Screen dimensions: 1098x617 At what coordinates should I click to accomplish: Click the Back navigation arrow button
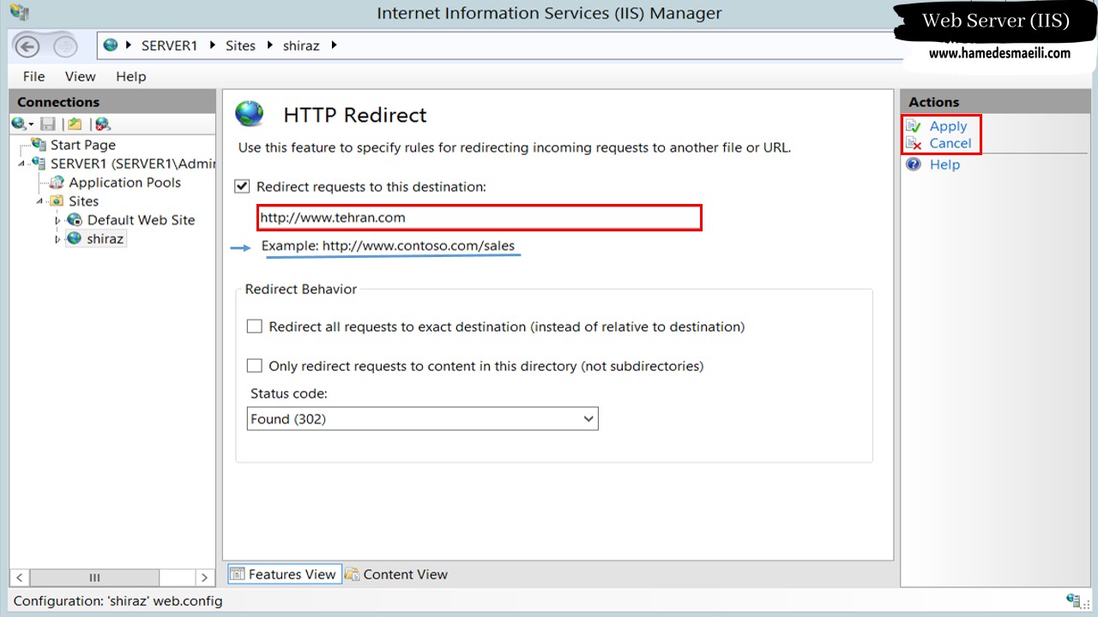pos(27,46)
